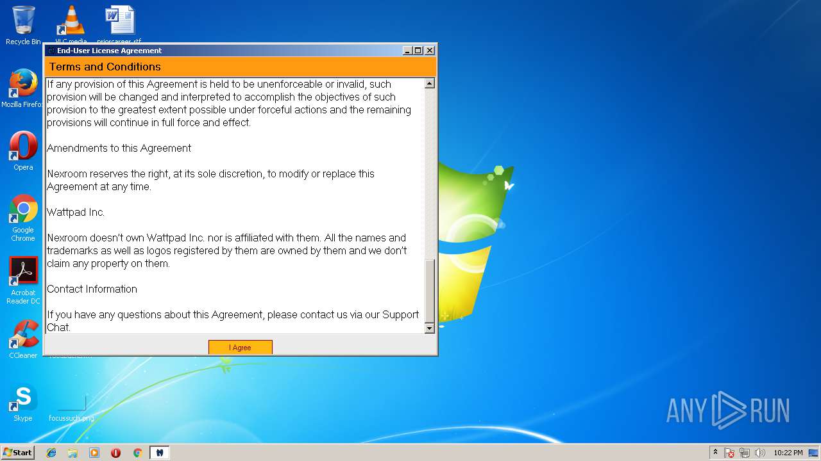Viewport: 821px width, 461px height.
Task: Open Opera from the taskbar
Action: tap(115, 453)
